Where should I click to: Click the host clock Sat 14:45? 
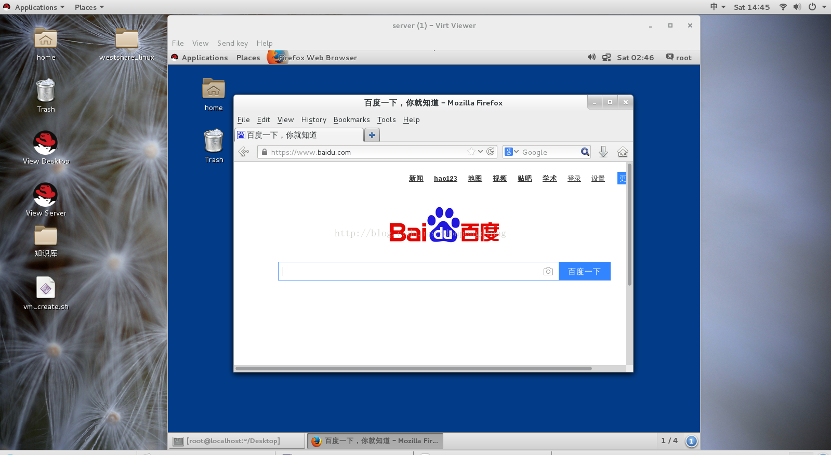(x=751, y=7)
